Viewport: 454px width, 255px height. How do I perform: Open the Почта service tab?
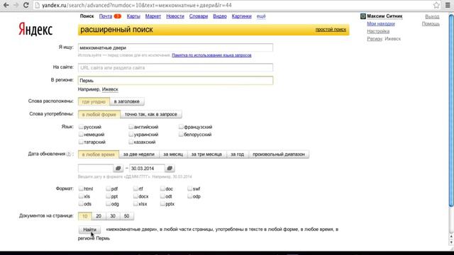pos(106,16)
